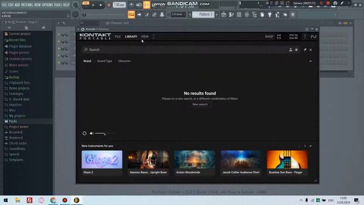Play the FL Studio transport
364x205 pixels.
click(93, 5)
